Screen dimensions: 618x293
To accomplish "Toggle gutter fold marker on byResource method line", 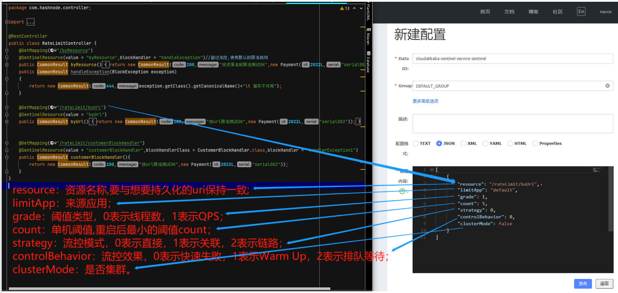I will click(7, 65).
